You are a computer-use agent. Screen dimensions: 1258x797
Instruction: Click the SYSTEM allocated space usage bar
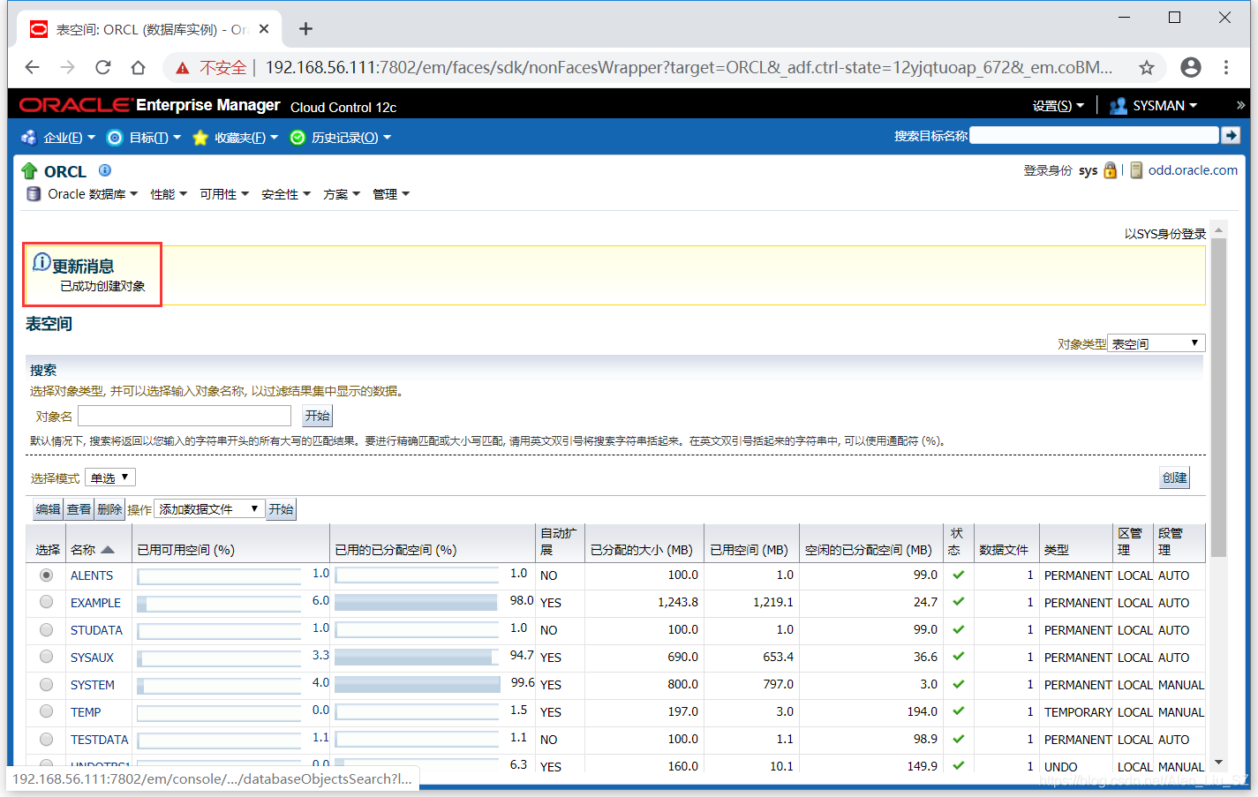(417, 685)
